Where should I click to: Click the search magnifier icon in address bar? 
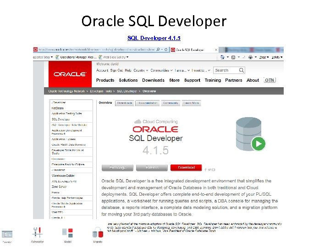[x=158, y=50]
